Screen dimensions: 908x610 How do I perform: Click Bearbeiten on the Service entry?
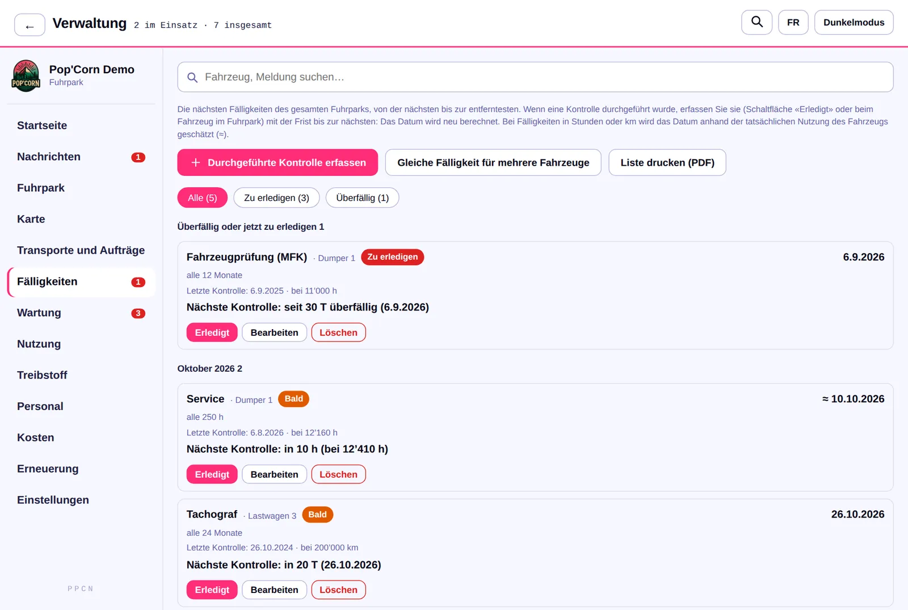274,474
